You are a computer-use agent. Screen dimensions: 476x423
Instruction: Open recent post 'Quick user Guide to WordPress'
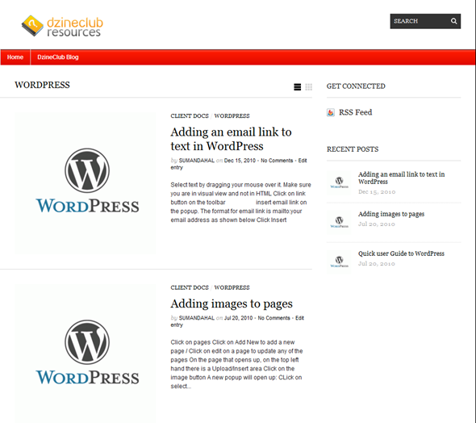pyautogui.click(x=401, y=253)
